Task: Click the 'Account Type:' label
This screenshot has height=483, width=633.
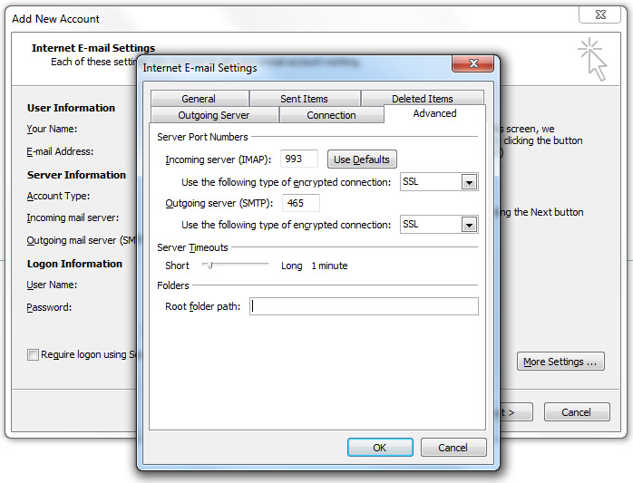Action: 58,196
